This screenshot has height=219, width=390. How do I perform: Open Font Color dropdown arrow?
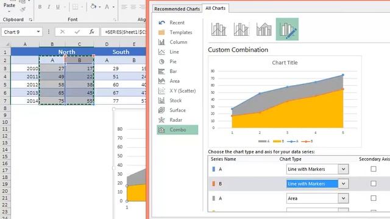tap(113, 7)
